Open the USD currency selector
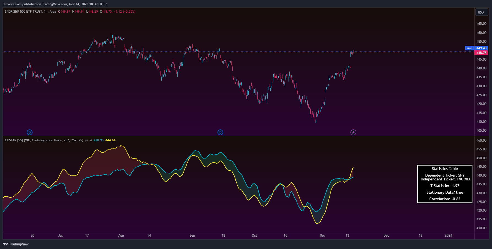The height and width of the screenshot is (249, 492). (x=482, y=12)
